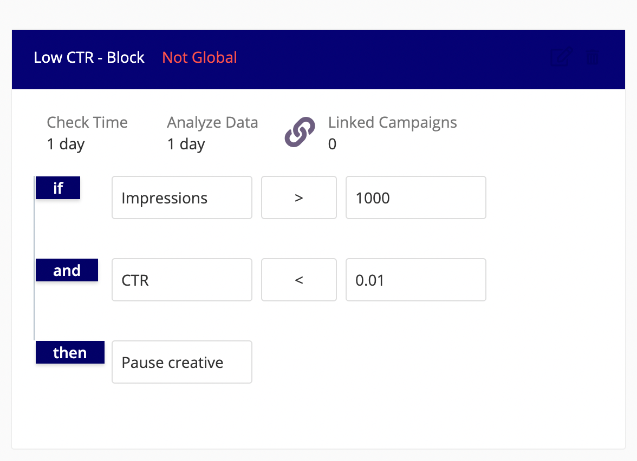This screenshot has height=461, width=637.
Task: Delete the rule using the trash icon
Action: 593,57
